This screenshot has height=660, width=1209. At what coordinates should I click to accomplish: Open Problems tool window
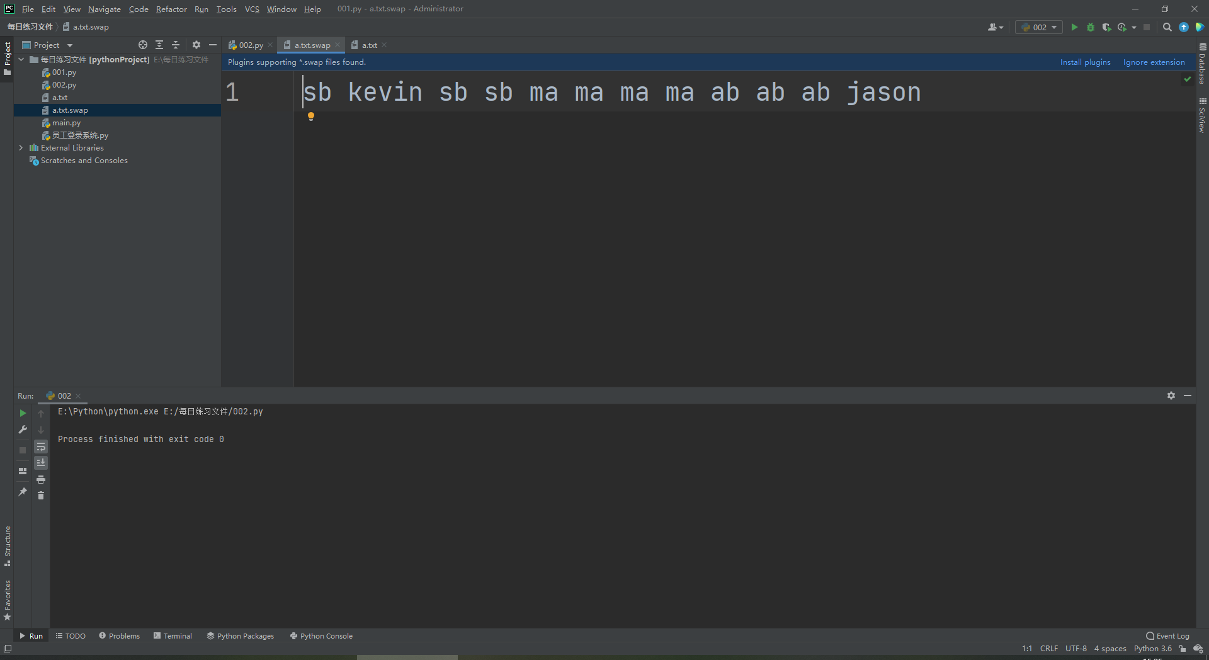tap(119, 636)
